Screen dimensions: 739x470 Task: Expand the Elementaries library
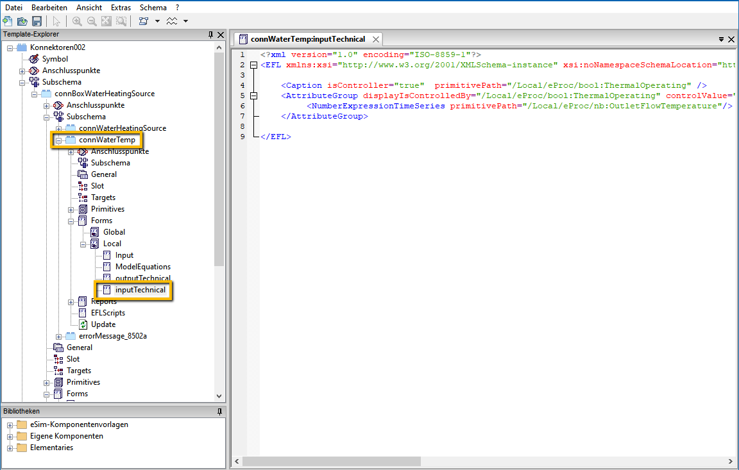(10, 448)
